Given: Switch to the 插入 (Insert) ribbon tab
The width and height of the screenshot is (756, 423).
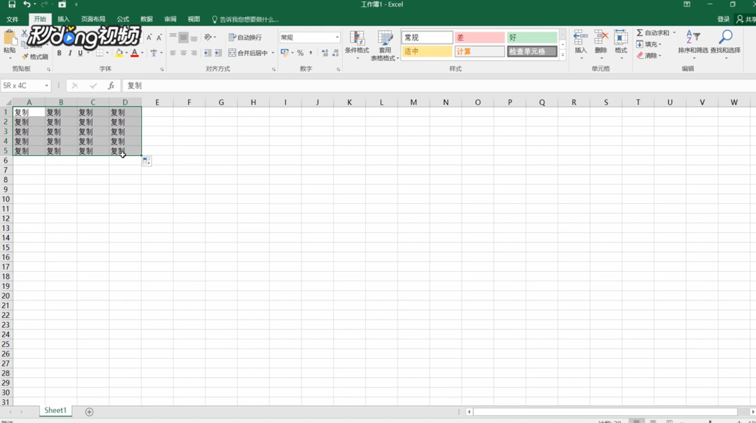Looking at the screenshot, I should click(x=63, y=19).
